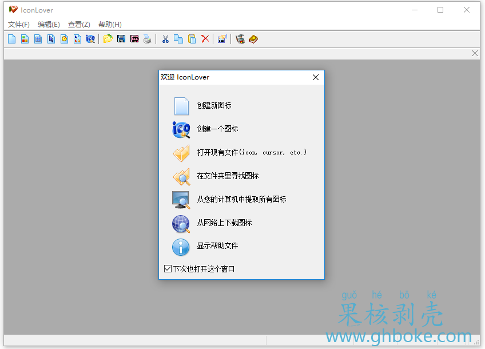
Task: Open help with the brown book icon
Action: click(x=253, y=39)
